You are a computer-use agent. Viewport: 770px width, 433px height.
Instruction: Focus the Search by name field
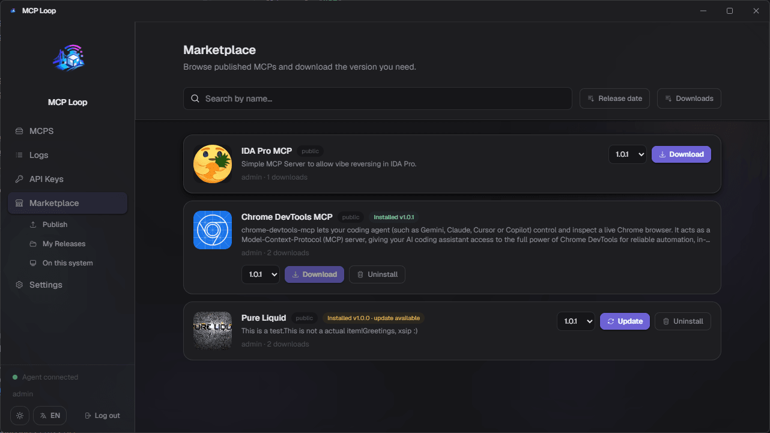click(377, 98)
